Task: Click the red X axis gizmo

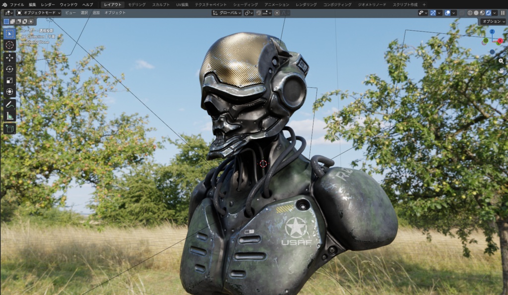Action: point(500,41)
